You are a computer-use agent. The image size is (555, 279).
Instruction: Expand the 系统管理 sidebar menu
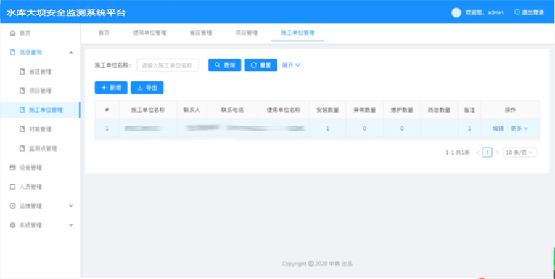(x=71, y=225)
